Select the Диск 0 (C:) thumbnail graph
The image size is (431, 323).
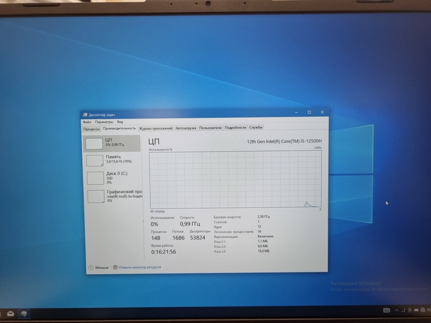pyautogui.click(x=95, y=179)
